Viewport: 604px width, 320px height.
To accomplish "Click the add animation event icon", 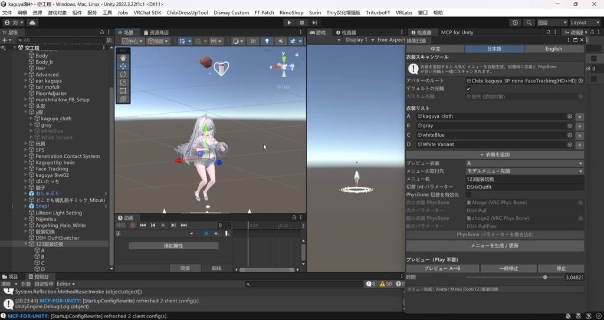I will (227, 234).
